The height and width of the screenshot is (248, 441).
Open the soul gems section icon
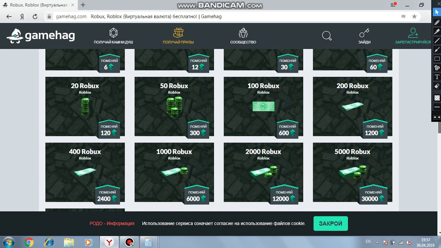click(x=113, y=33)
